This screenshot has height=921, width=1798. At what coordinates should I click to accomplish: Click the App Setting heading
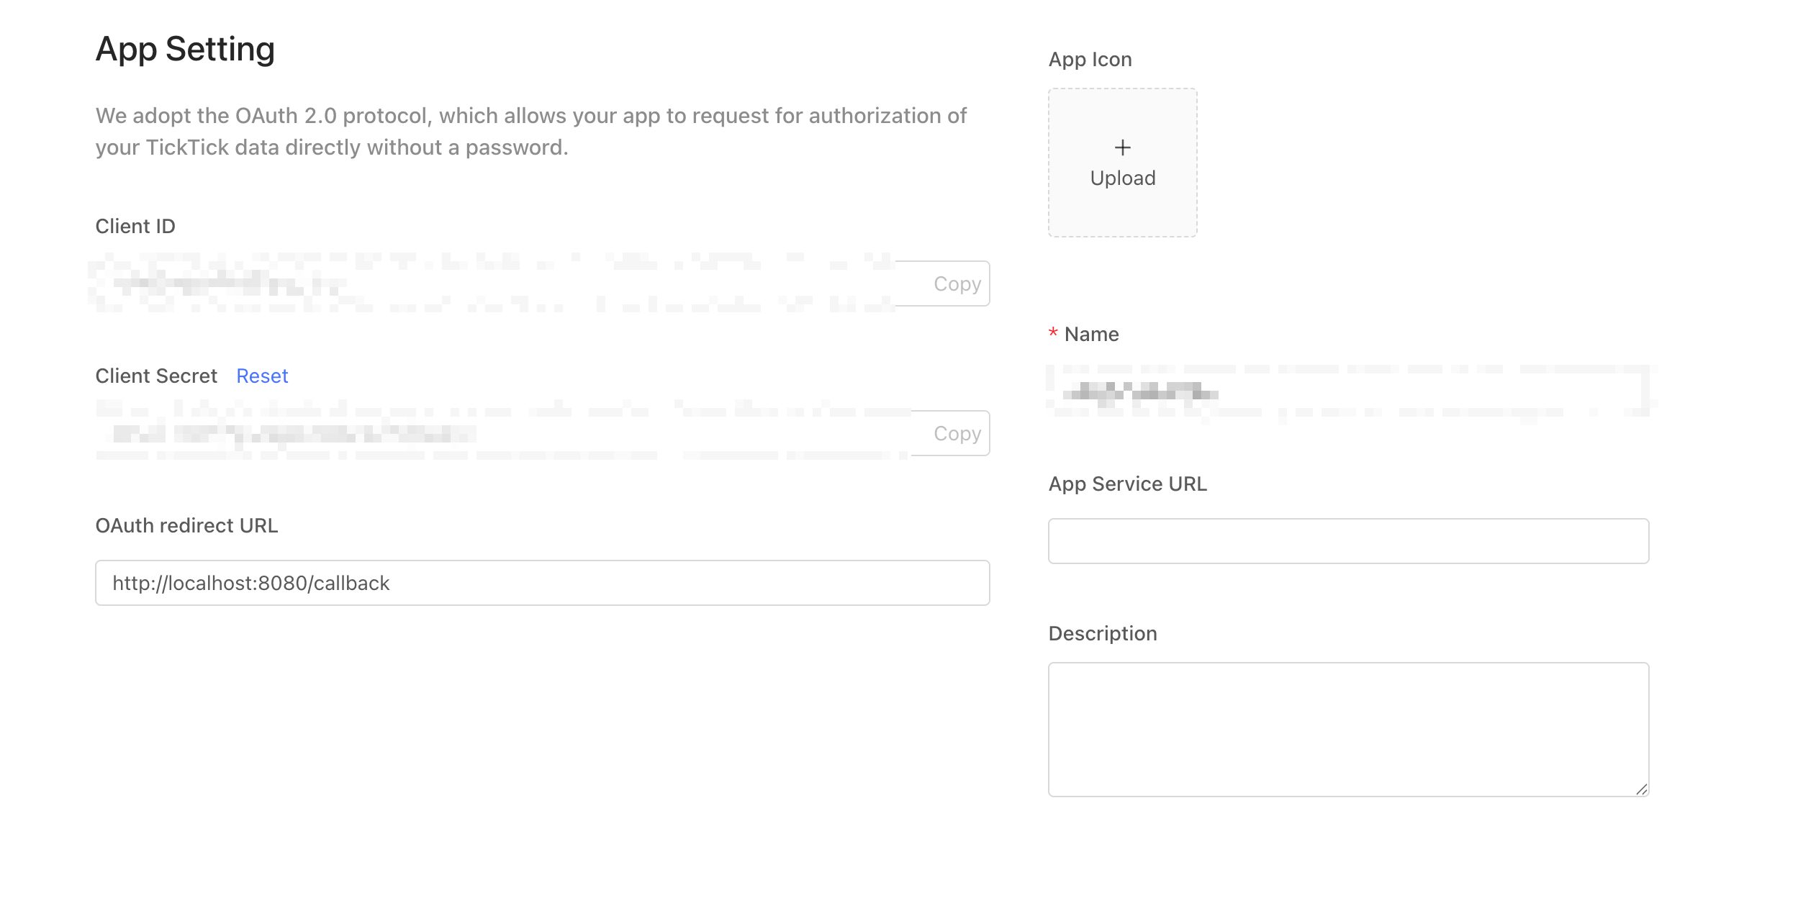[x=185, y=49]
